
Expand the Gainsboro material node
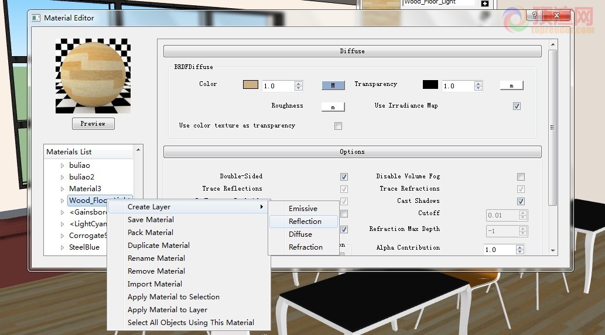point(62,212)
